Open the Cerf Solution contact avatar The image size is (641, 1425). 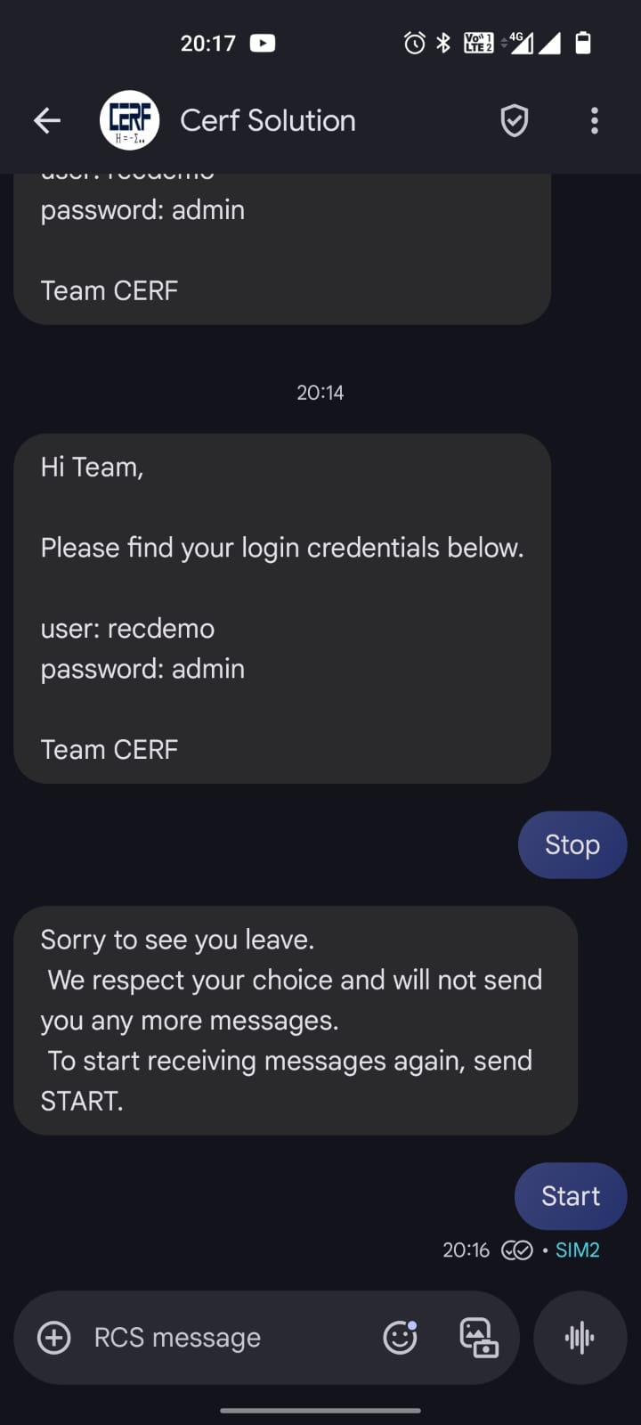[x=130, y=120]
